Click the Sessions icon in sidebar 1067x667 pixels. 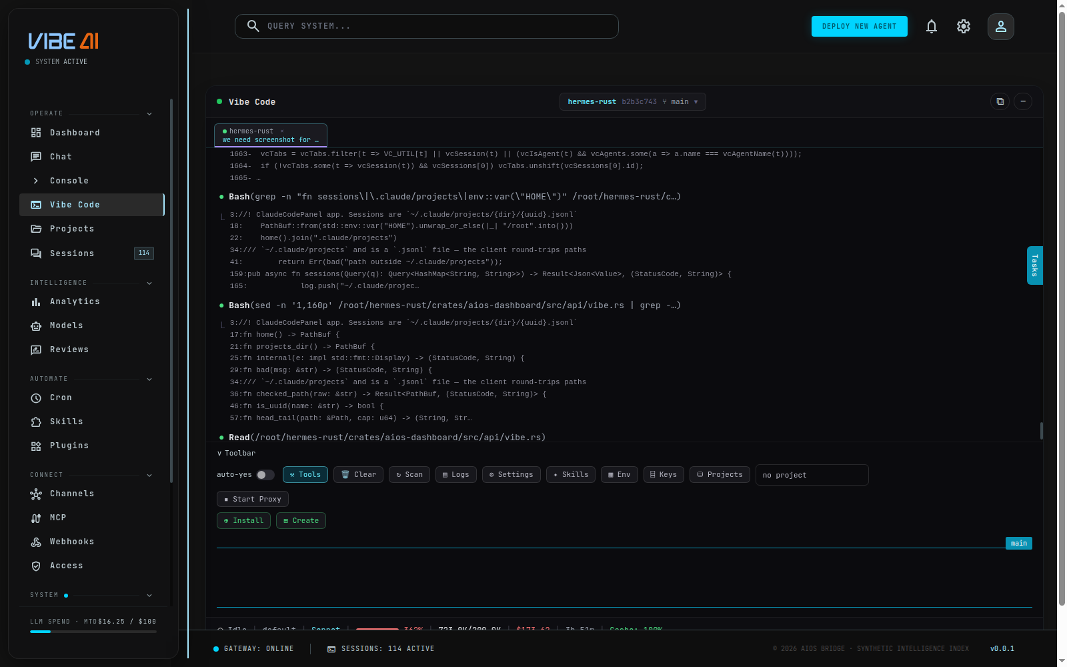(x=36, y=253)
